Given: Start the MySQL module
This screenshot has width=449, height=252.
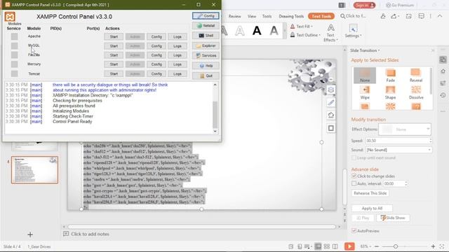Looking at the screenshot, I should point(114,46).
